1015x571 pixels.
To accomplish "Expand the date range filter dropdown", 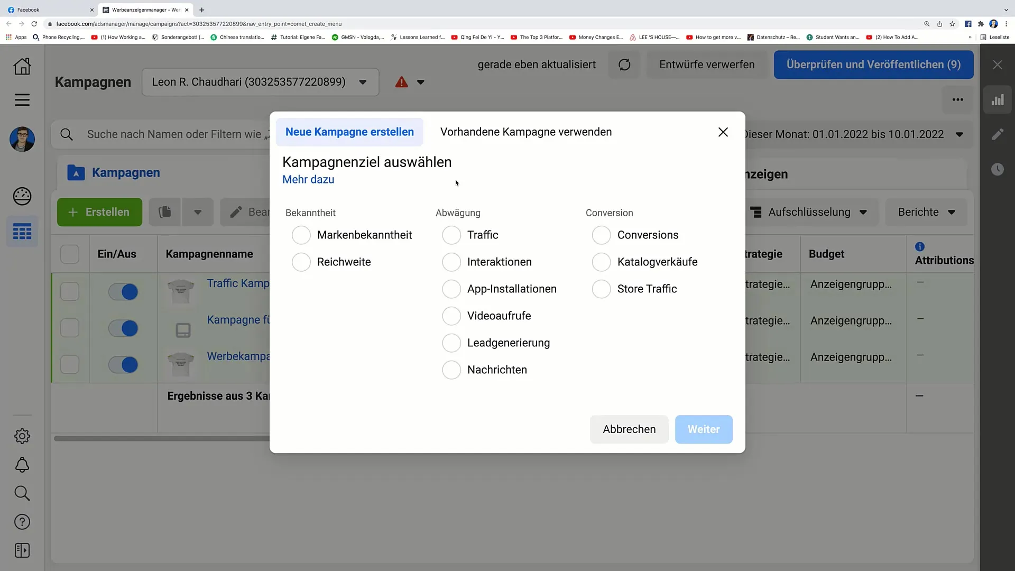I will [961, 134].
